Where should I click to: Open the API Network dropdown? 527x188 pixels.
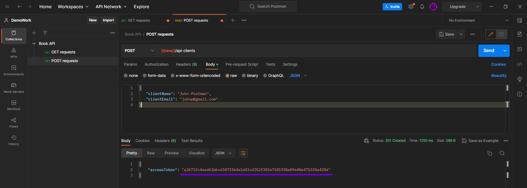[111, 7]
